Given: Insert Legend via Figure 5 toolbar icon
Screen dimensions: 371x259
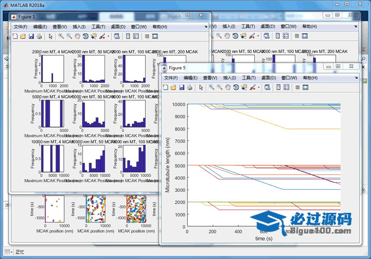Looking at the screenshot, I should tap(286, 87).
